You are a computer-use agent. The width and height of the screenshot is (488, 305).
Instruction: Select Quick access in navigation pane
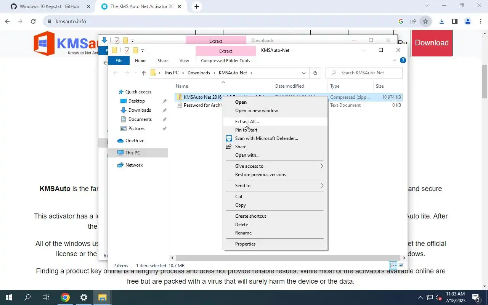138,91
